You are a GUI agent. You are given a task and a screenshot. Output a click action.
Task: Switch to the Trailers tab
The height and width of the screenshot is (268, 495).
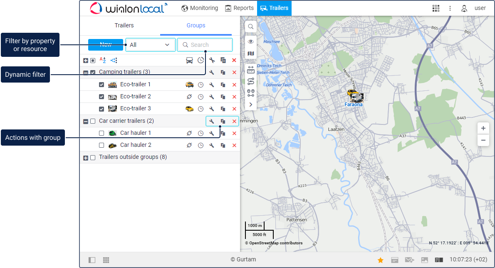pos(124,25)
